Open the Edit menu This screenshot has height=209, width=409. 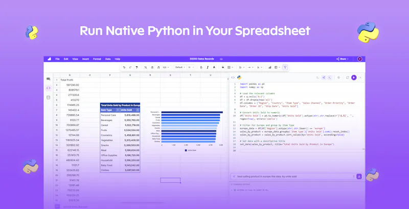click(66, 59)
